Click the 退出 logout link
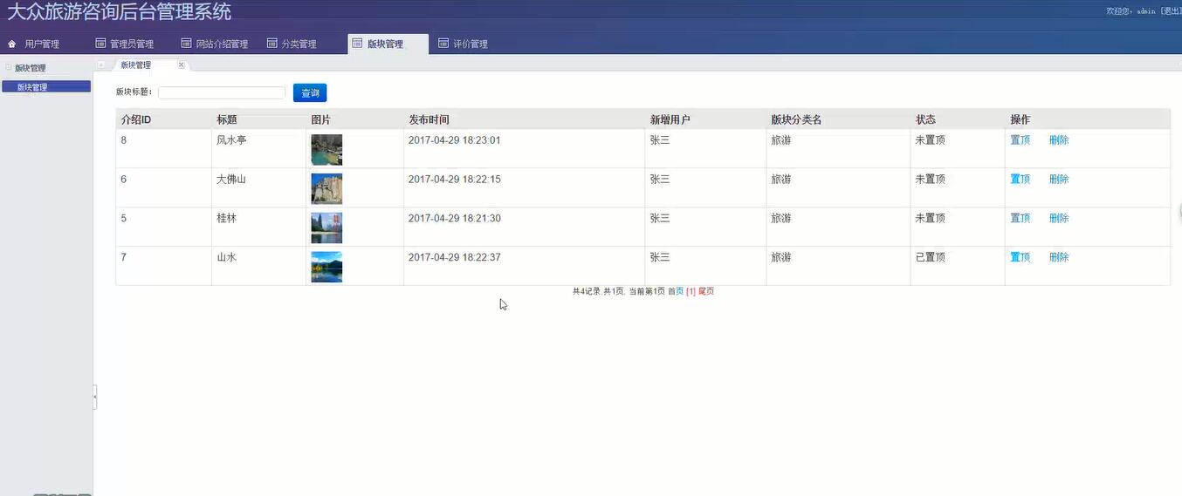Screen dimensions: 1182x496 pyautogui.click(x=1172, y=11)
